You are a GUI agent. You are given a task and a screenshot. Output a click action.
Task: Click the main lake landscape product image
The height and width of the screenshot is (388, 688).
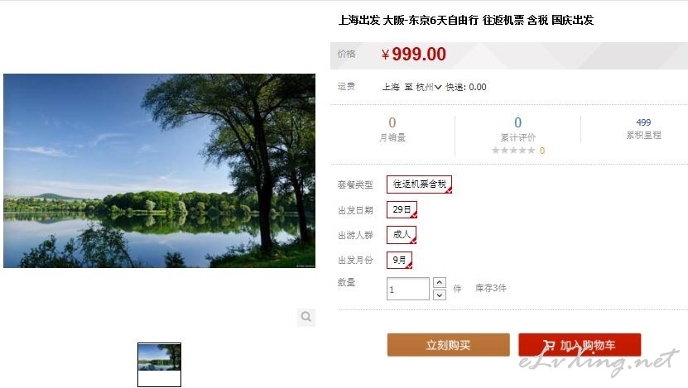coord(159,170)
